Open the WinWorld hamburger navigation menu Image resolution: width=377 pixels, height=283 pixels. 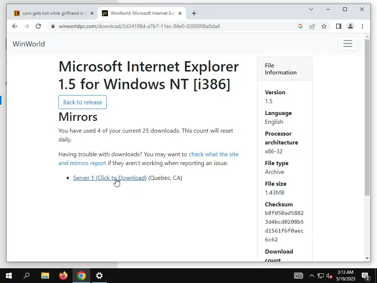pyautogui.click(x=348, y=43)
